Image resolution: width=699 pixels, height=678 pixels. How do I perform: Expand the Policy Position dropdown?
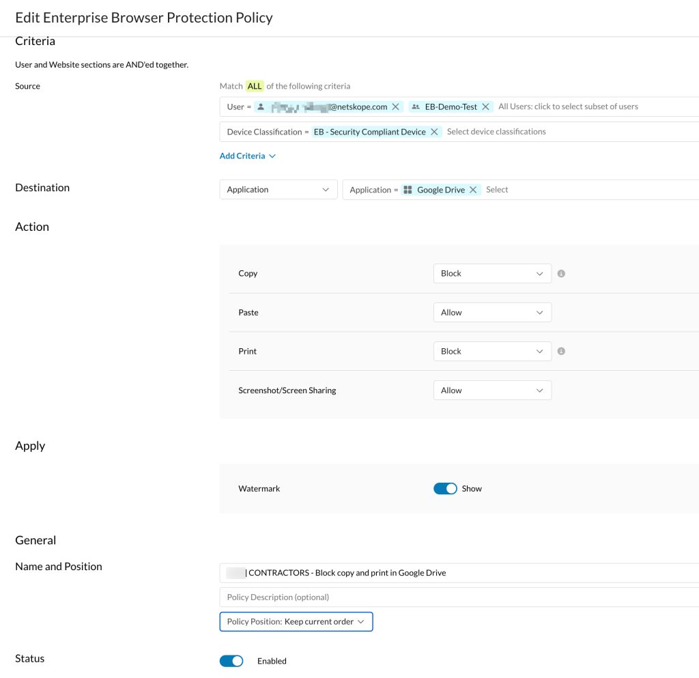click(296, 622)
